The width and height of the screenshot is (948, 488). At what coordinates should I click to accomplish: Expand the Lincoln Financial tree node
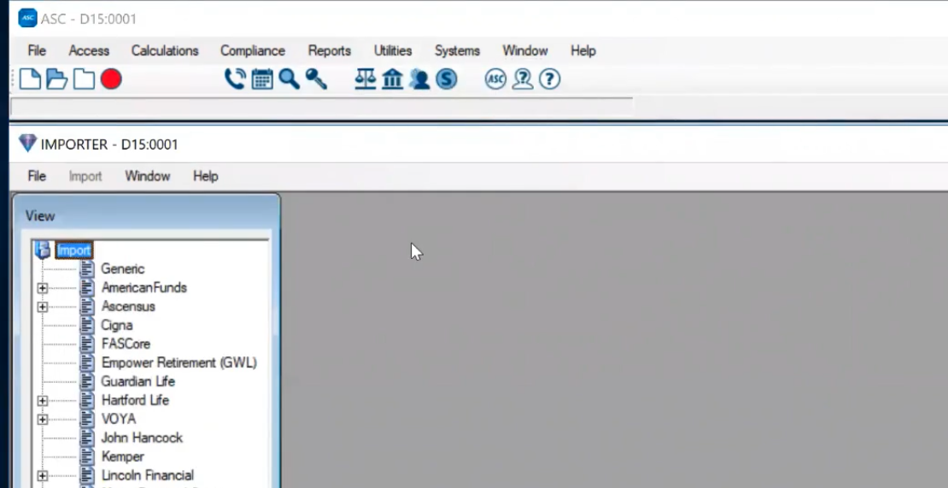click(43, 475)
